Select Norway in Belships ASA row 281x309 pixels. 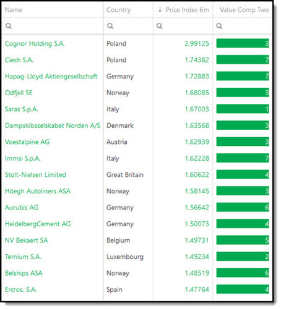[118, 273]
